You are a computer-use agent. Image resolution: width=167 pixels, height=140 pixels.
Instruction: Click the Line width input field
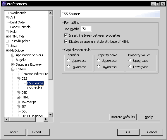(x=86, y=29)
